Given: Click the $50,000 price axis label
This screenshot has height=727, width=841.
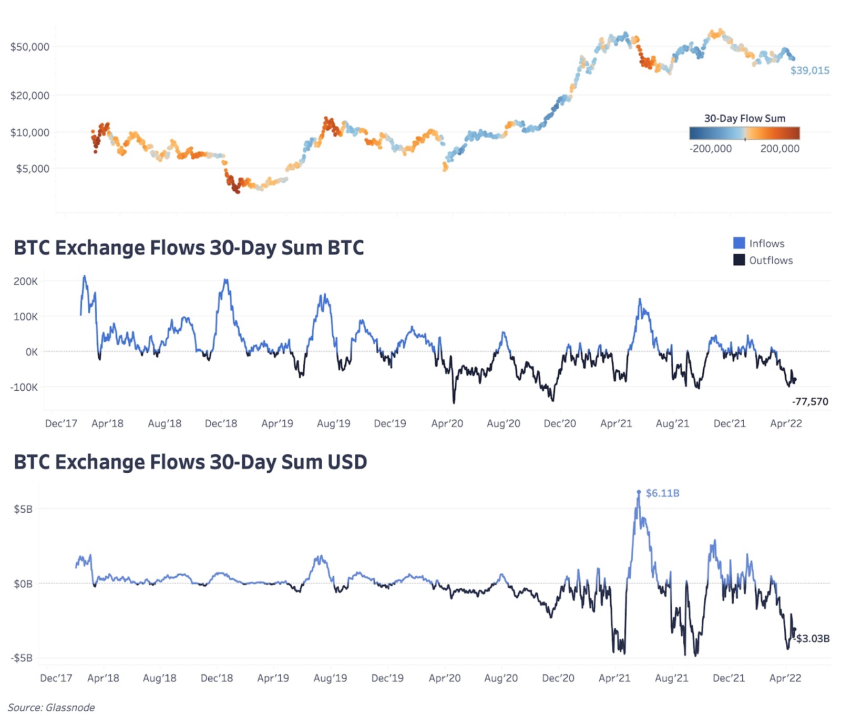Looking at the screenshot, I should click(30, 47).
